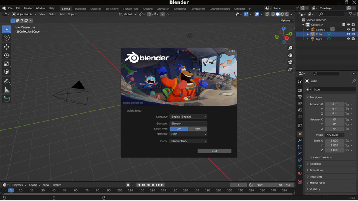Click the pan view hand icon
Screen dimensions: 358x201
[290, 55]
